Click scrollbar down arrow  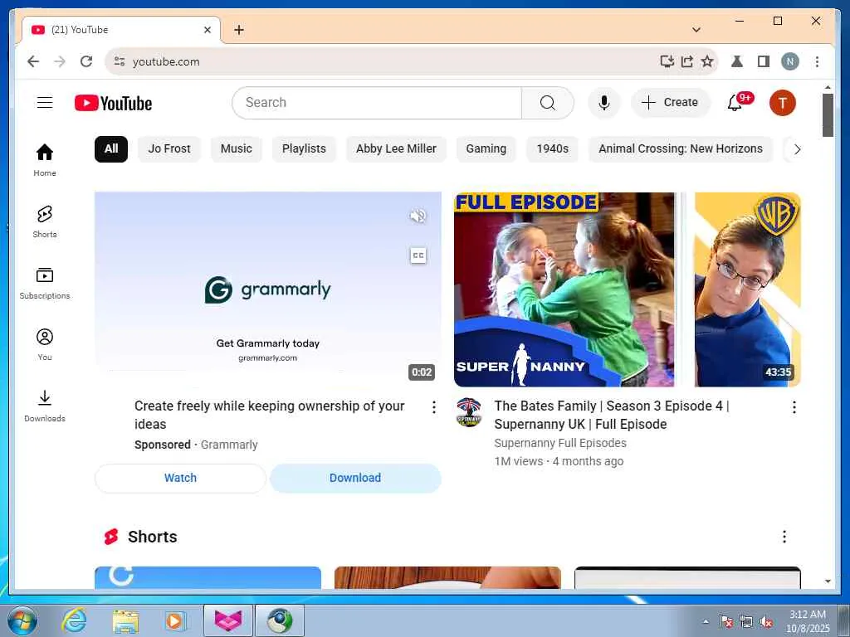[828, 581]
